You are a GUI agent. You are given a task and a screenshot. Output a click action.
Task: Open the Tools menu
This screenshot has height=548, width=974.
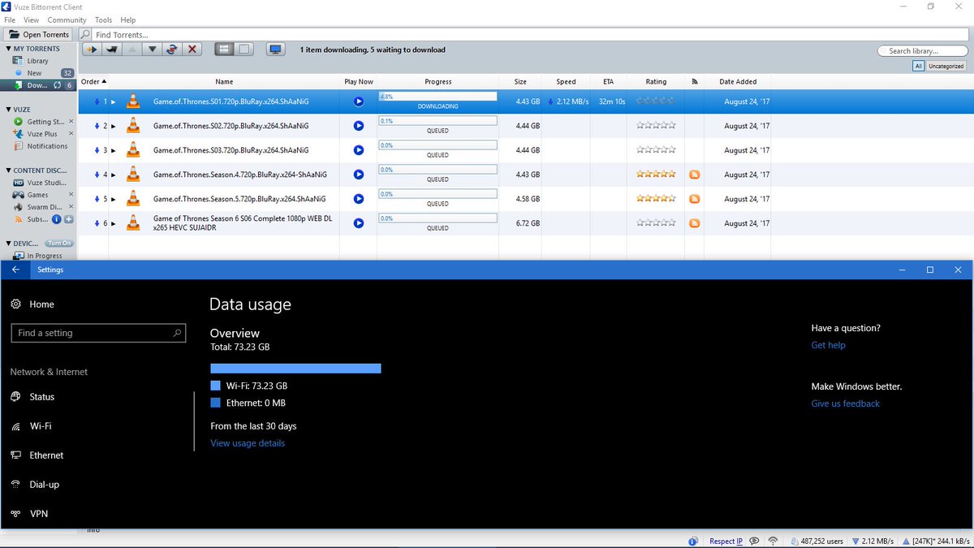103,19
